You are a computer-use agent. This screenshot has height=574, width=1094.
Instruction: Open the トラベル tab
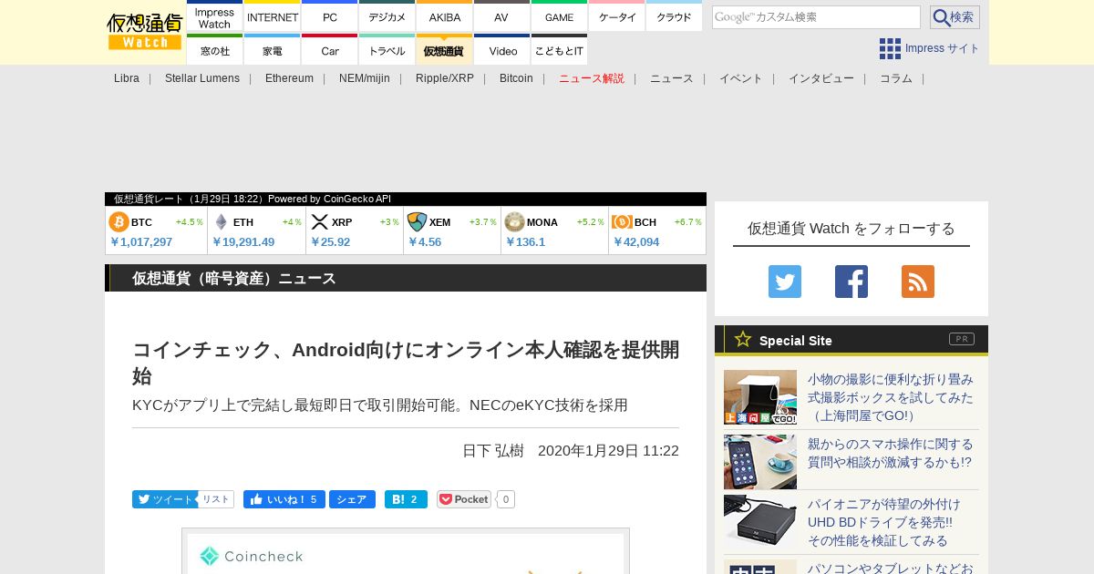click(387, 50)
